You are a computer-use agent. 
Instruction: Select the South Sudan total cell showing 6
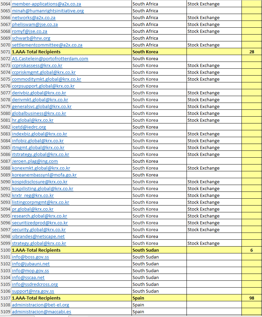252,250
